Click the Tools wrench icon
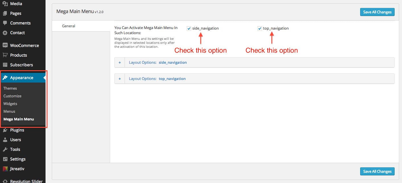Image resolution: width=402 pixels, height=183 pixels. [x=5, y=149]
